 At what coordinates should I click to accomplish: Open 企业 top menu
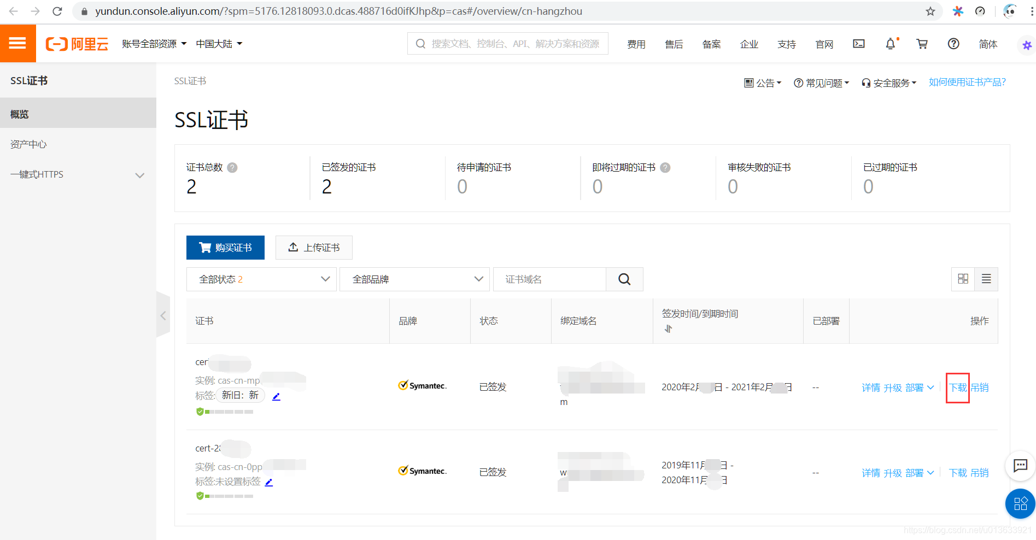click(x=750, y=44)
